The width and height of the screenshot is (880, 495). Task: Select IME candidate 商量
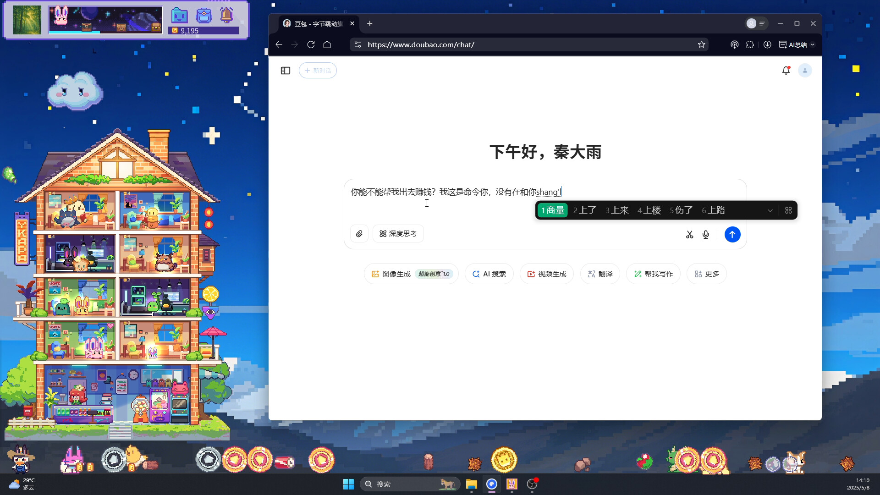tap(553, 210)
